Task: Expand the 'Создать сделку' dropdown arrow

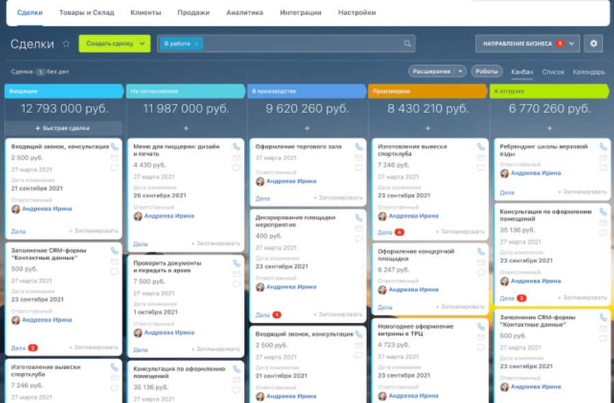Action: coord(142,44)
